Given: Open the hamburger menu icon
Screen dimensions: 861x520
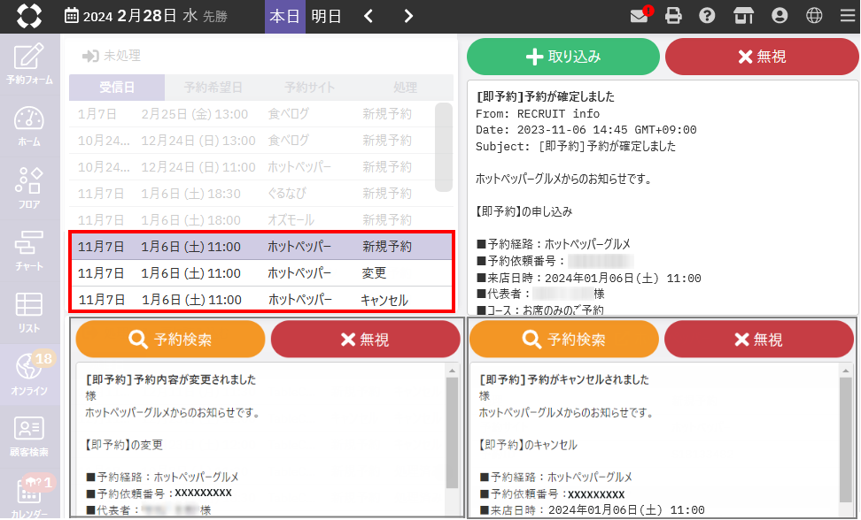Looking at the screenshot, I should pyautogui.click(x=847, y=16).
